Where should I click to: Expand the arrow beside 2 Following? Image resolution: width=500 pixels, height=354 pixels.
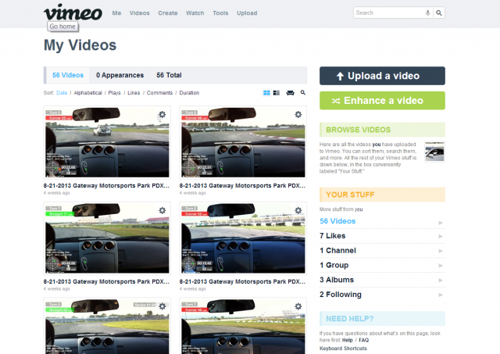(x=441, y=295)
